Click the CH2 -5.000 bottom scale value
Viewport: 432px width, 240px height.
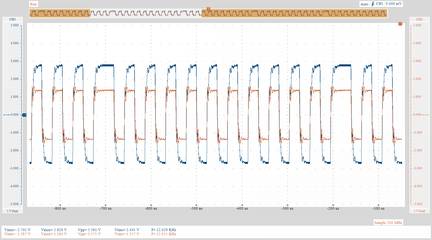pyautogui.click(x=417, y=204)
